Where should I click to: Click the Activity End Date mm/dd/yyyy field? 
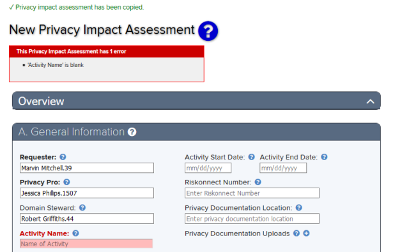283,168
